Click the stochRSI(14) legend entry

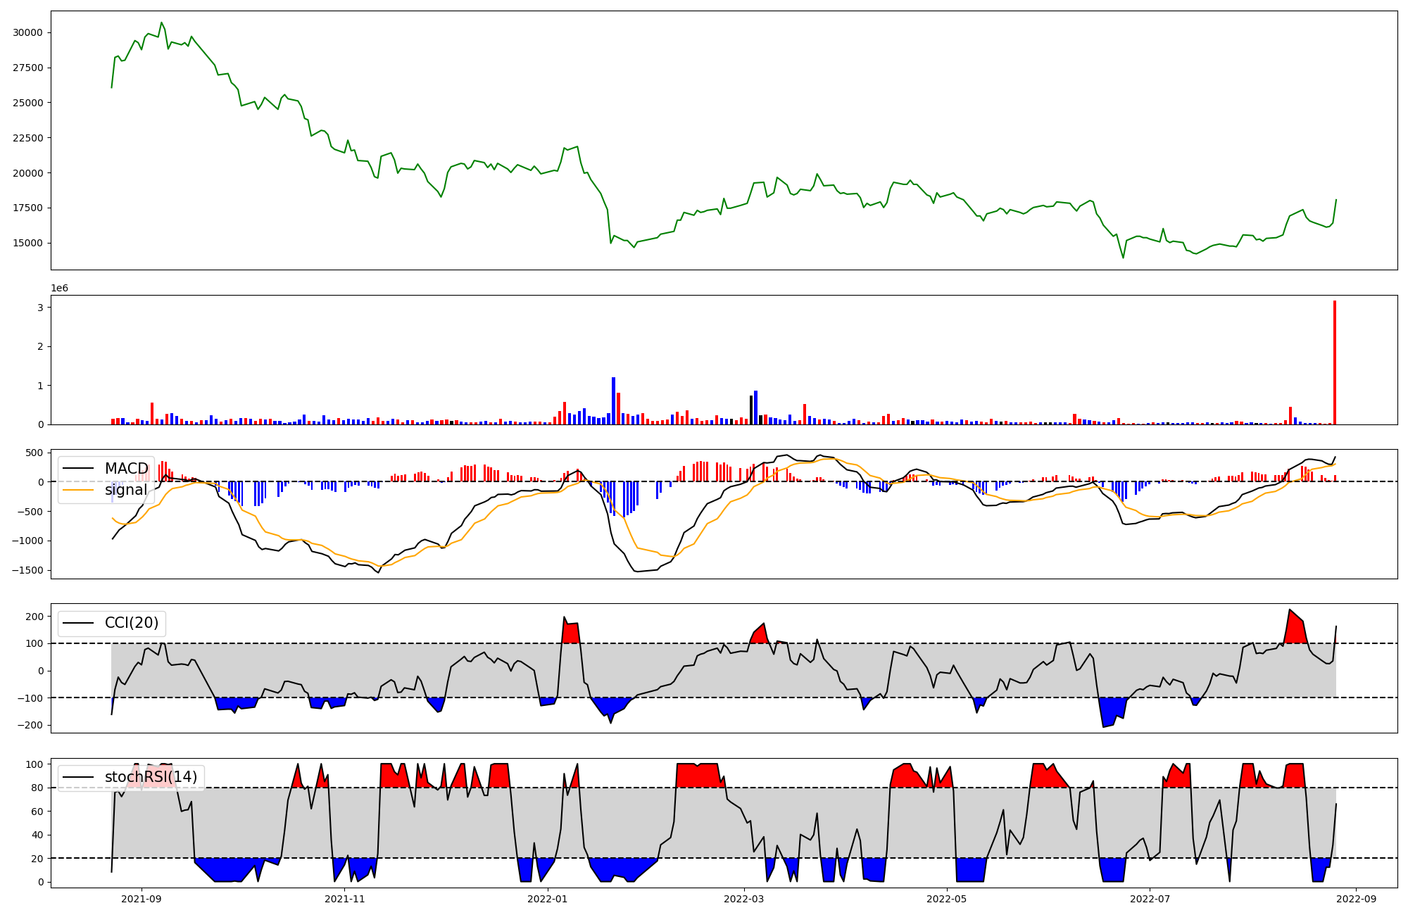coord(151,777)
